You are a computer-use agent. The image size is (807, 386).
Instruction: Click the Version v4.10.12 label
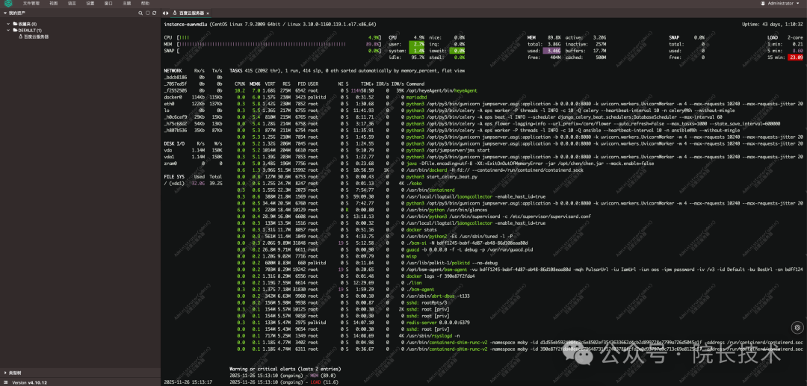tap(30, 382)
